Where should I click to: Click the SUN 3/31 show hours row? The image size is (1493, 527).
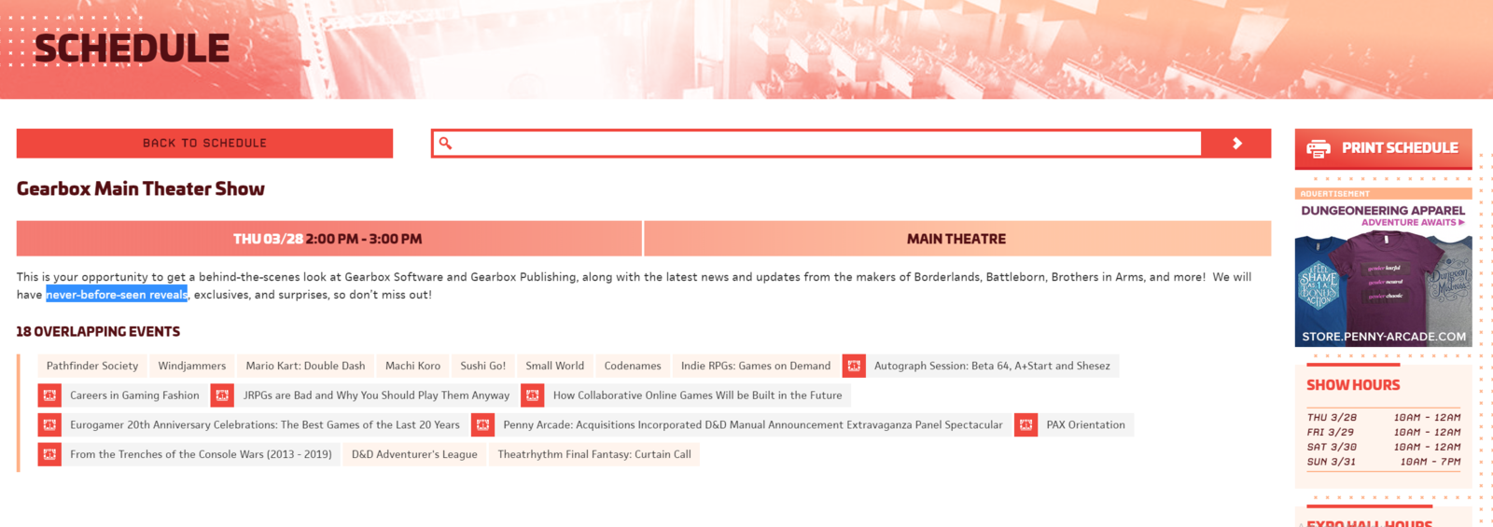click(1383, 462)
